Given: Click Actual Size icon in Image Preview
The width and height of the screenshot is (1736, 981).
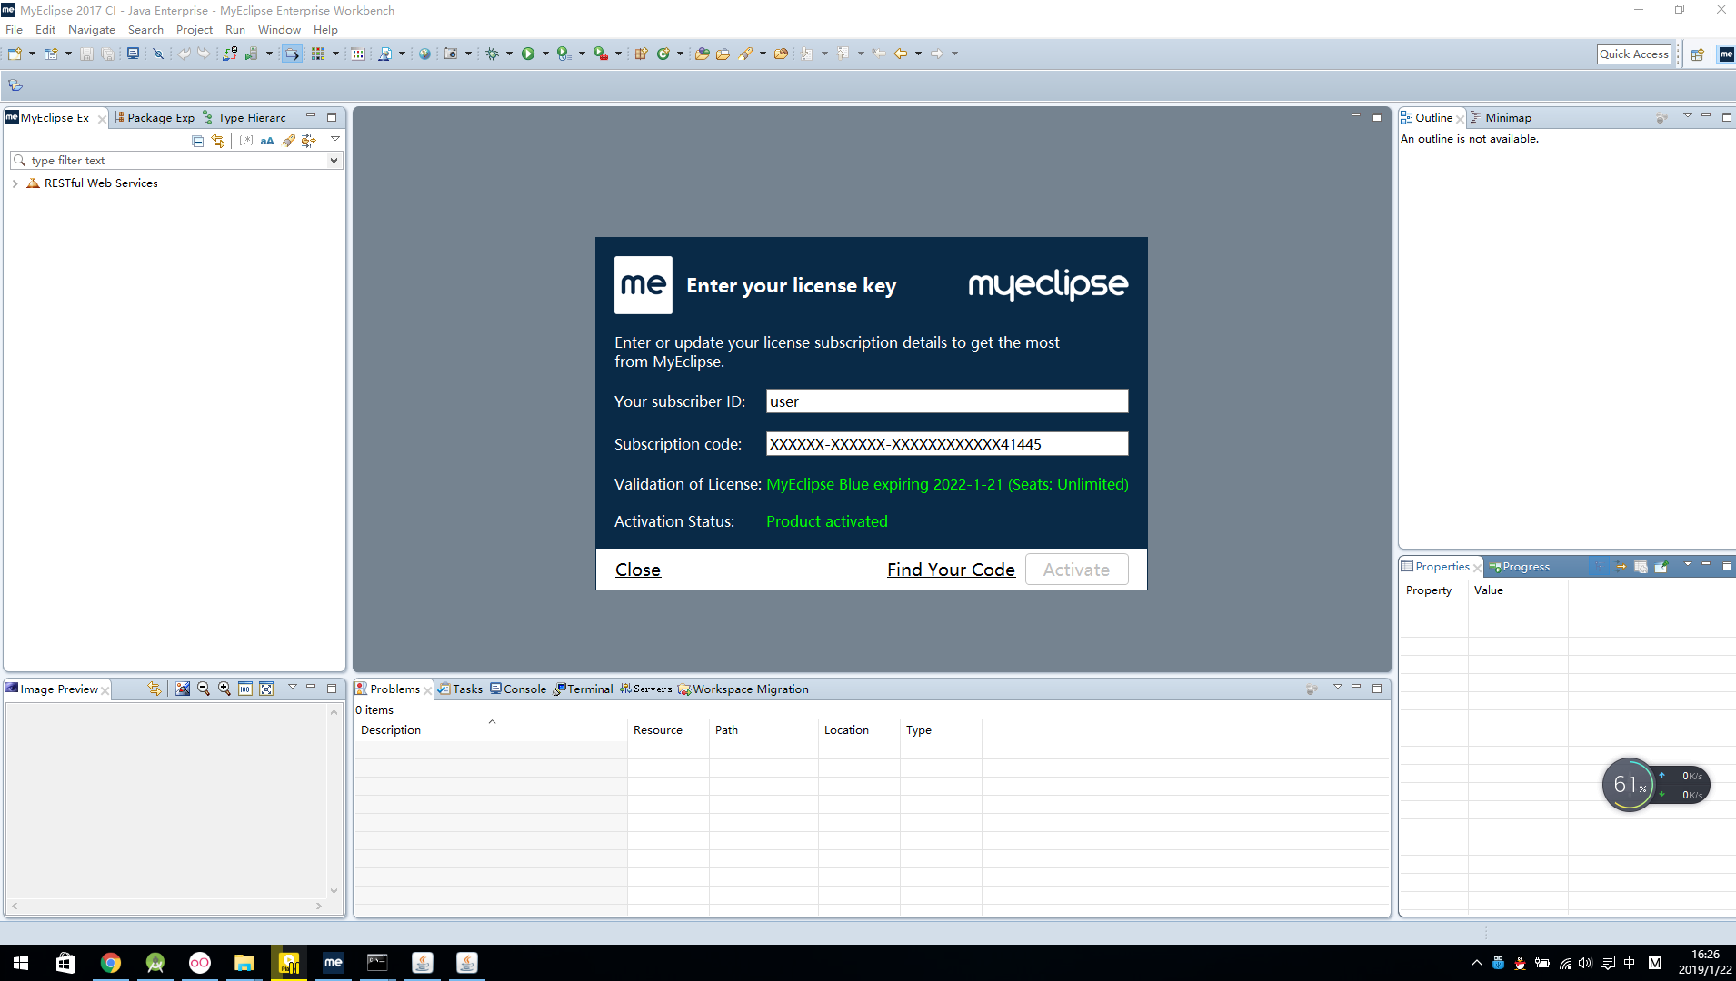Looking at the screenshot, I should 245,689.
